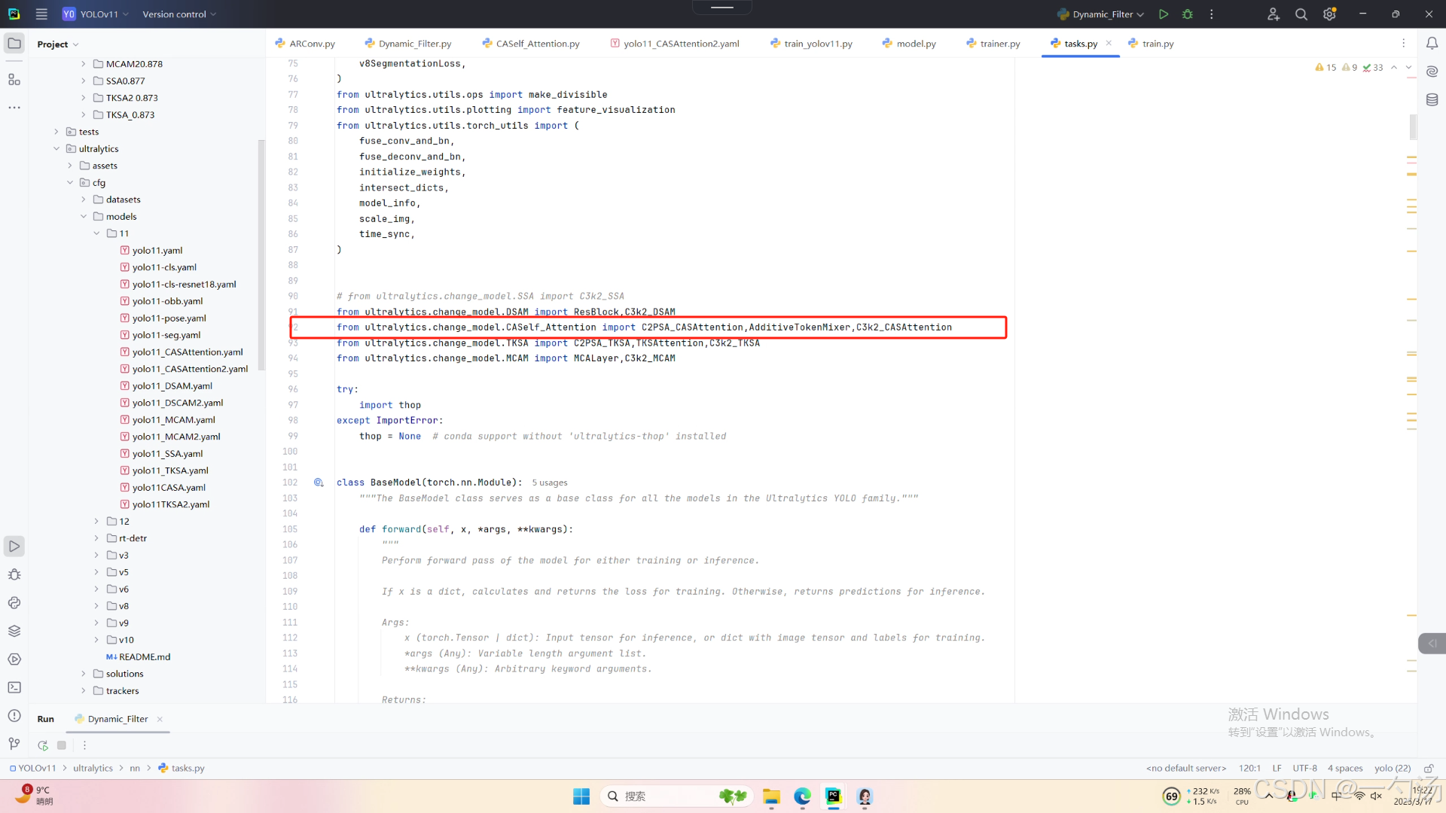
Task: Click the Rerun icon in Run panel
Action: pyautogui.click(x=43, y=745)
